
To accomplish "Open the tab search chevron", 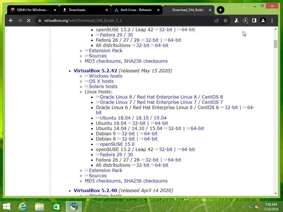I will (244, 7).
